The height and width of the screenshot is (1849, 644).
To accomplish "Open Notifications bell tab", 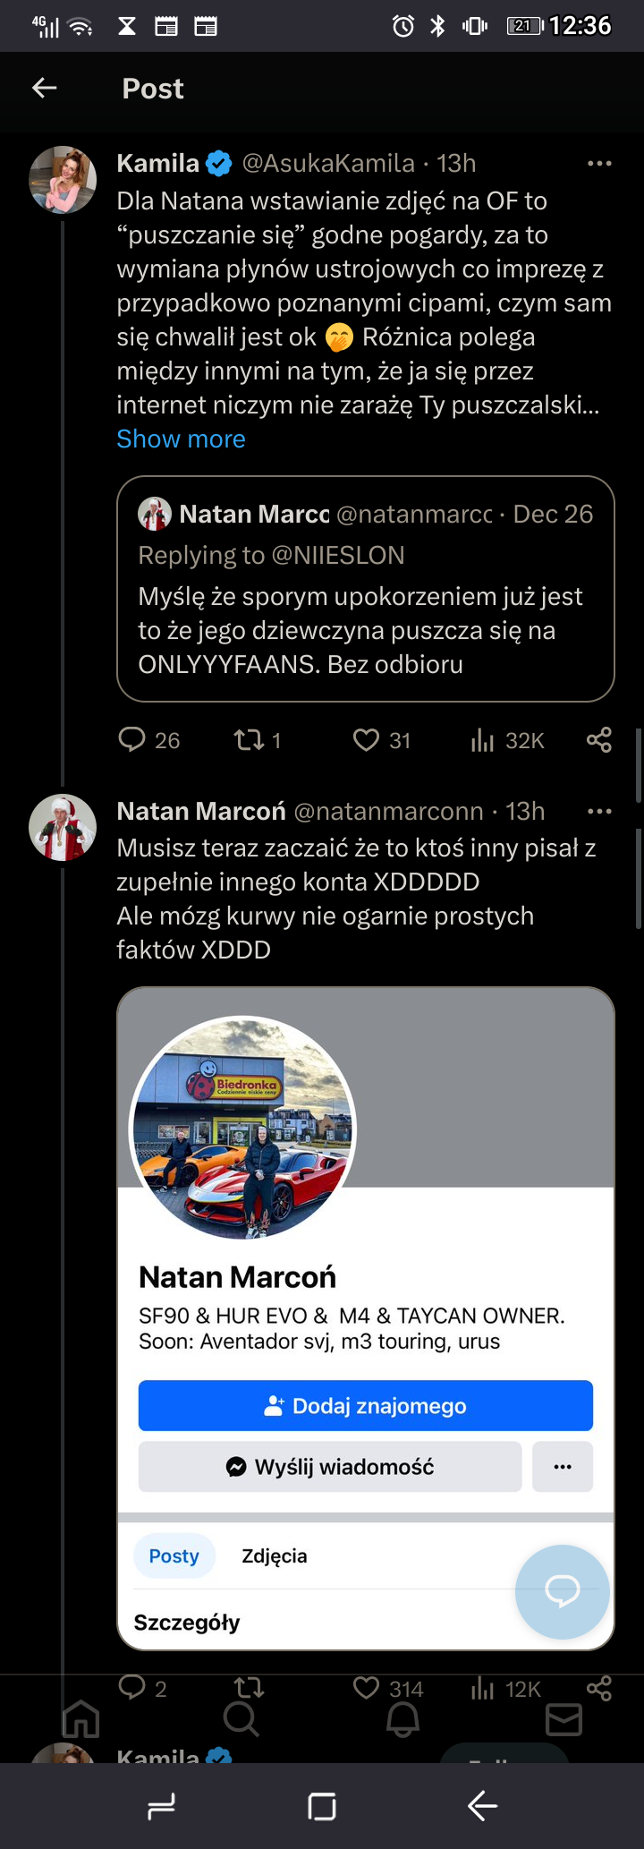I will pyautogui.click(x=402, y=1718).
